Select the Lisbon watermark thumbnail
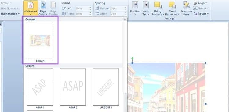 [40, 41]
